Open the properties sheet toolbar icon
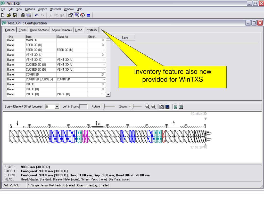 pos(70,15)
